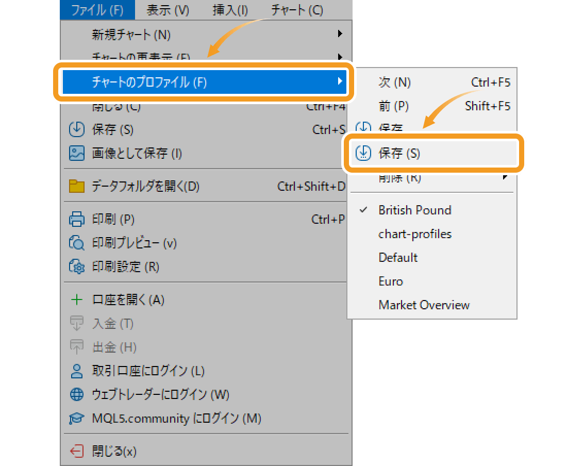Image resolution: width=567 pixels, height=466 pixels.
Task: Open the チャート (C) menu
Action: pos(297,10)
